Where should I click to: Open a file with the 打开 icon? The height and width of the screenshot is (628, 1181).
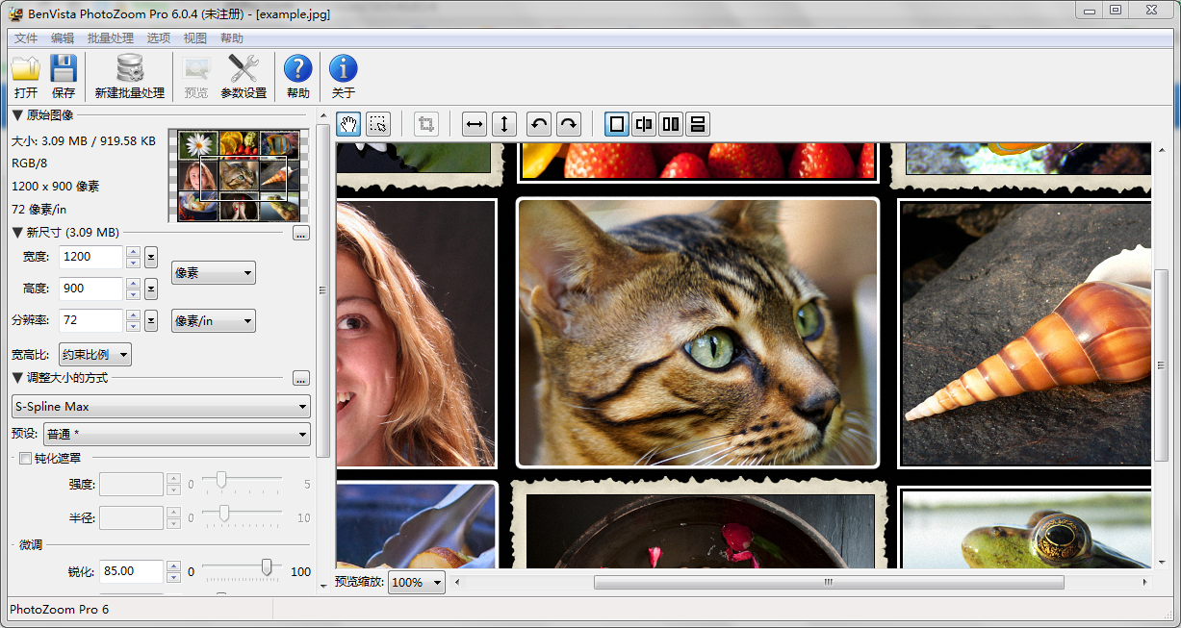(x=26, y=77)
